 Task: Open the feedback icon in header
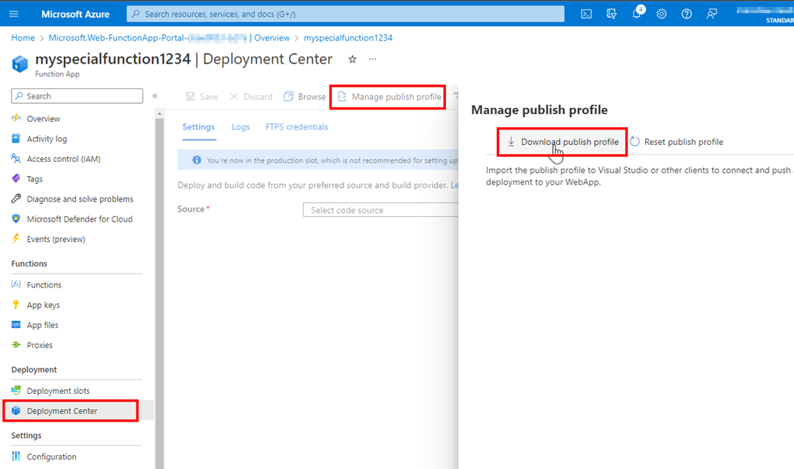pyautogui.click(x=712, y=14)
